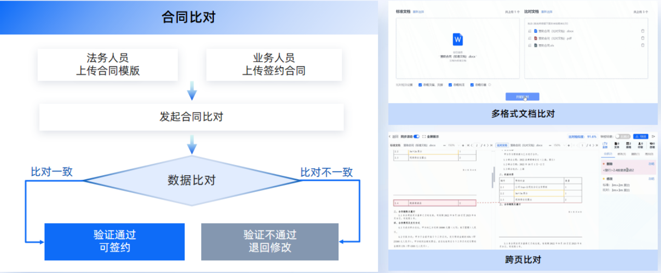Select the 删除 difference card in result panel
This screenshot has width=661, height=273.
click(x=628, y=167)
